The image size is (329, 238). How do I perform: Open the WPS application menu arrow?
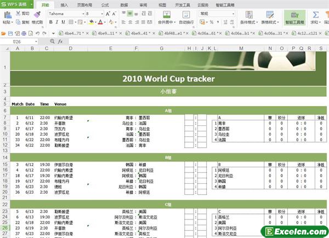coord(31,4)
